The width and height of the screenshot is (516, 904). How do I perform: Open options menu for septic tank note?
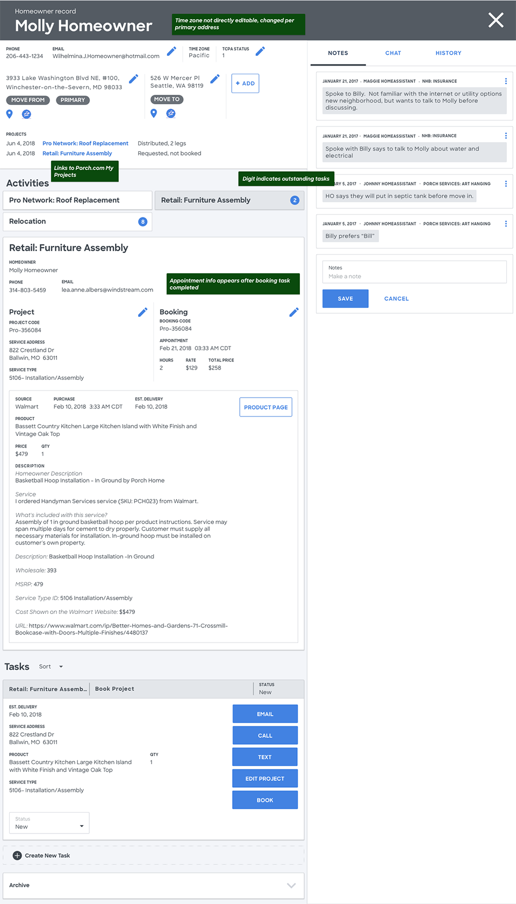coord(506,183)
